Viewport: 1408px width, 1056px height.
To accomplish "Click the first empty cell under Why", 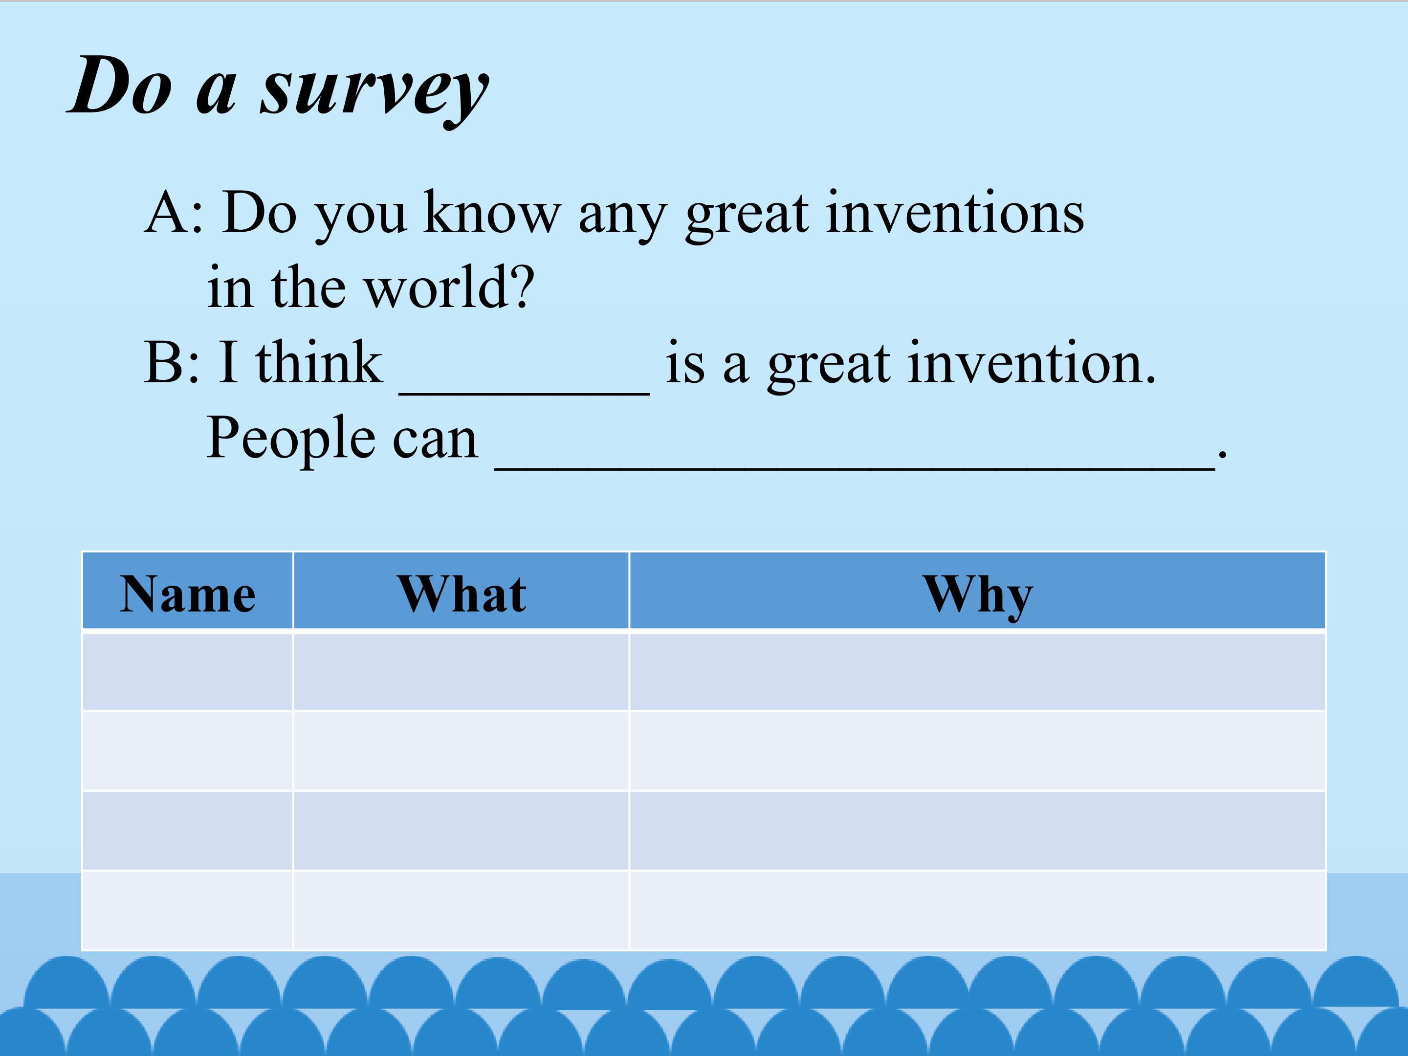I will 977,671.
